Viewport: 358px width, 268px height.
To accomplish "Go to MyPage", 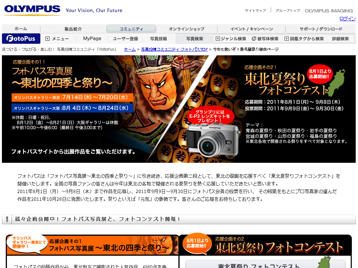I will coord(92,38).
